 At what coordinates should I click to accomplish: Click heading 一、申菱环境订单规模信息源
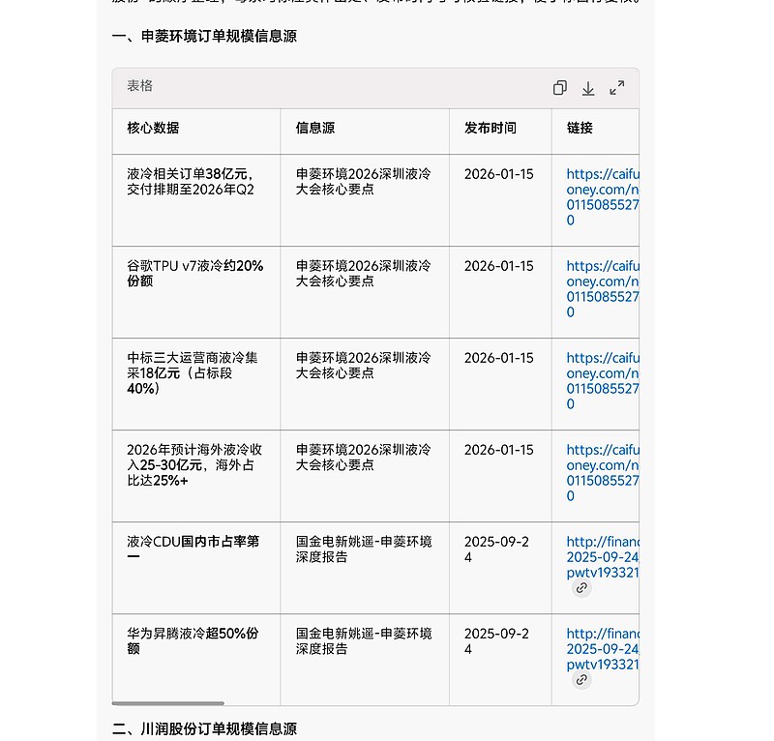point(204,36)
